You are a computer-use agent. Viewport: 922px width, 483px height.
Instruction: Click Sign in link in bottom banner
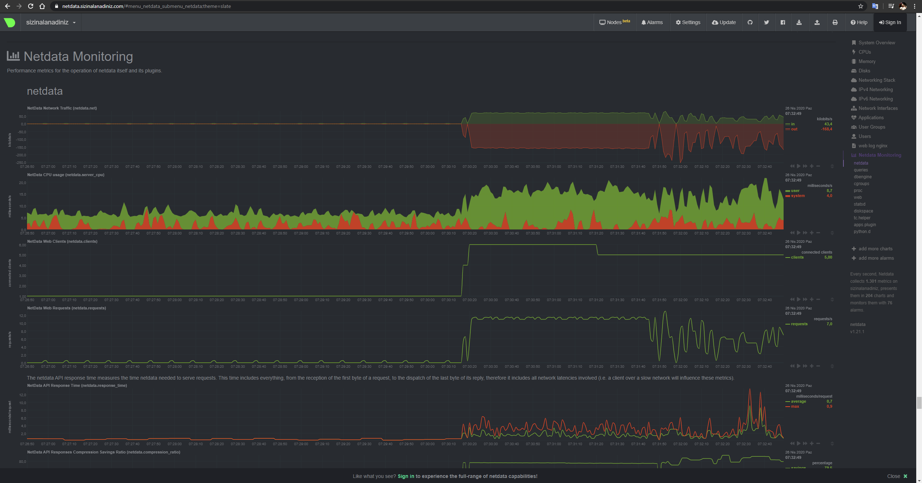(x=406, y=476)
